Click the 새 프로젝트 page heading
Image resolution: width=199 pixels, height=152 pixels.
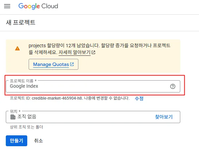tap(20, 22)
